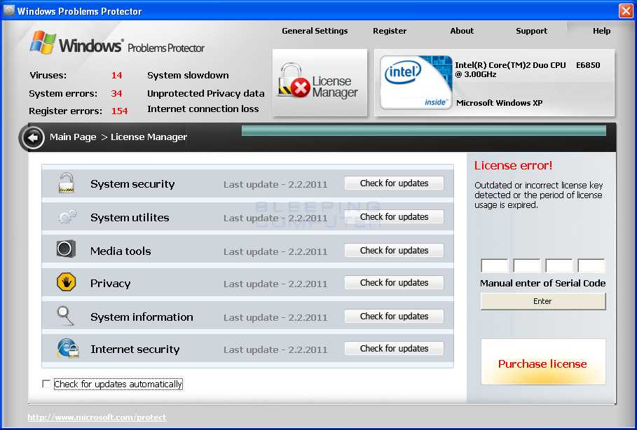The image size is (637, 430).
Task: Open the Internet security globe icon
Action: pyautogui.click(x=65, y=349)
